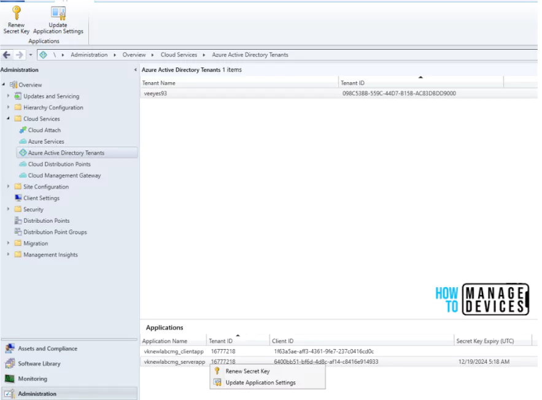
Task: Expand the Security node
Action: (9, 209)
